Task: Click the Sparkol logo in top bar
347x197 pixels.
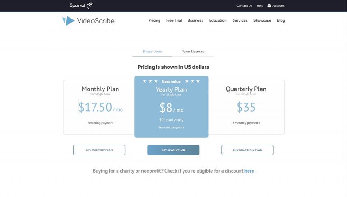Action: point(81,5)
